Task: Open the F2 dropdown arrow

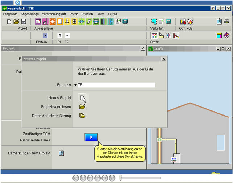Action: [x=67, y=35]
